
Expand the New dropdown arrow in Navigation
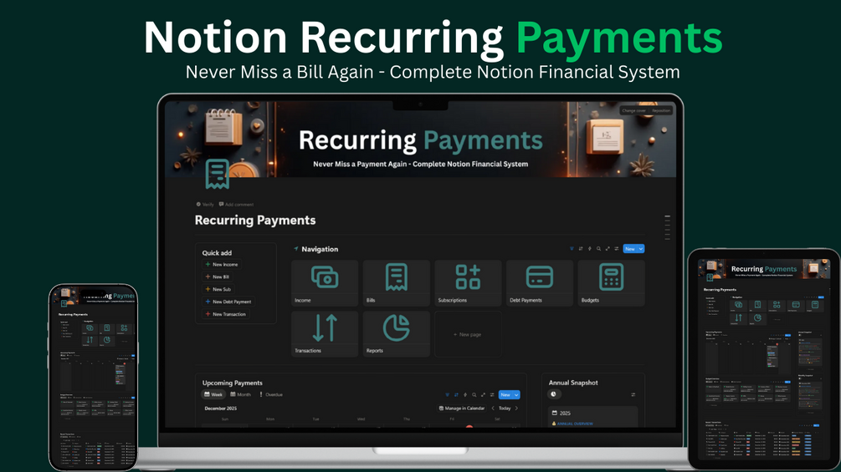(640, 249)
